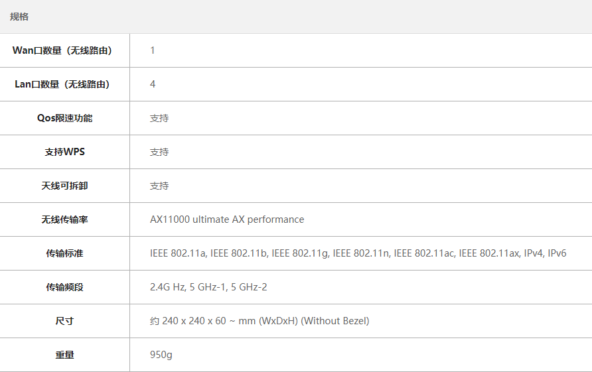Select the Lan口数量（无线路由）label cell

[x=64, y=84]
